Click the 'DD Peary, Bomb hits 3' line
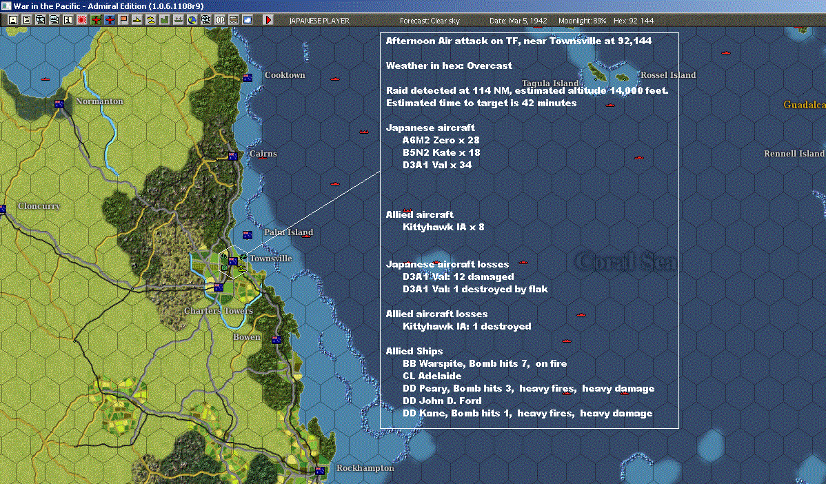This screenshot has height=484, width=826. click(528, 389)
